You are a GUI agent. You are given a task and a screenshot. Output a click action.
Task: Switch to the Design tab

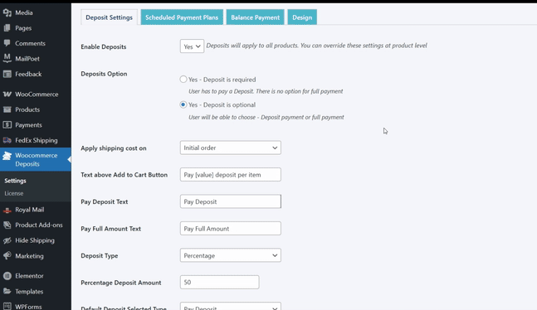click(302, 17)
